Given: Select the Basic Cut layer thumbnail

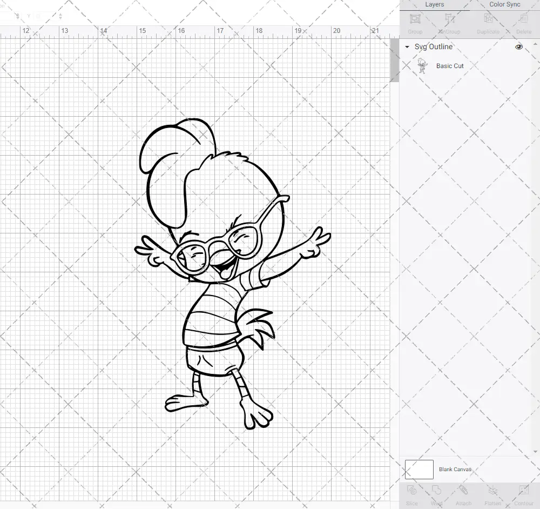Looking at the screenshot, I should click(x=422, y=66).
